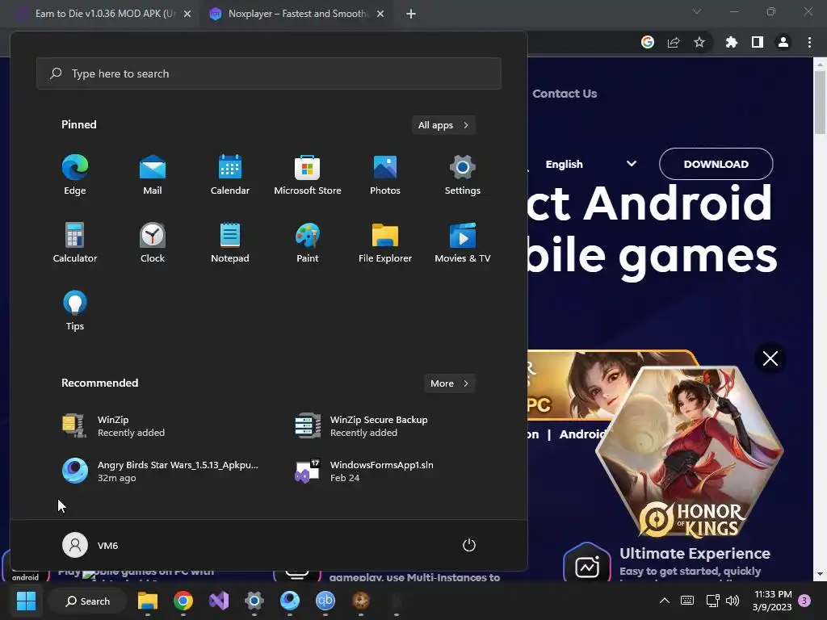Open the Edge pinned app
This screenshot has height=620, width=827.
[x=75, y=175]
